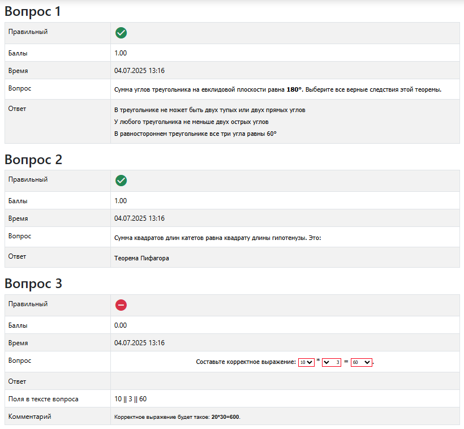The width and height of the screenshot is (464, 429).
Task: Click green checkmark icon in Вопрос 1
Action: click(121, 33)
